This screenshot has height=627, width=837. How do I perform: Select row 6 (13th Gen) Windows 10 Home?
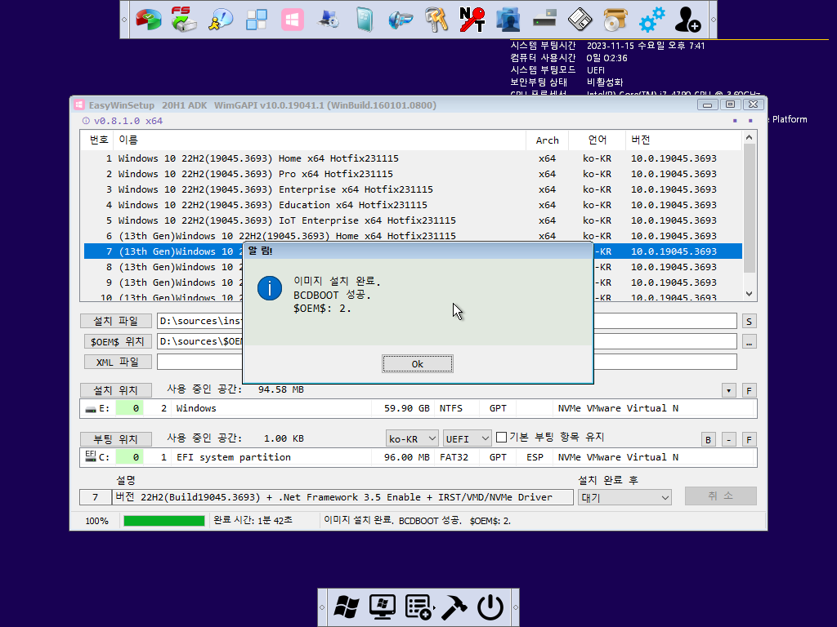click(x=413, y=236)
